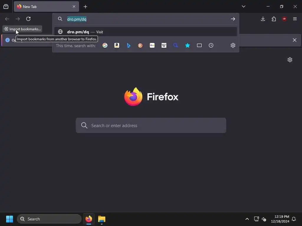This screenshot has height=226, width=302.
Task: Open Firefox from the taskbar
Action: click(89, 219)
